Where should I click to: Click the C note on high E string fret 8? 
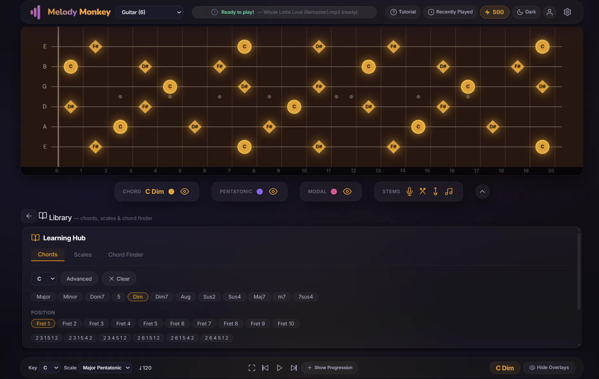tap(244, 47)
